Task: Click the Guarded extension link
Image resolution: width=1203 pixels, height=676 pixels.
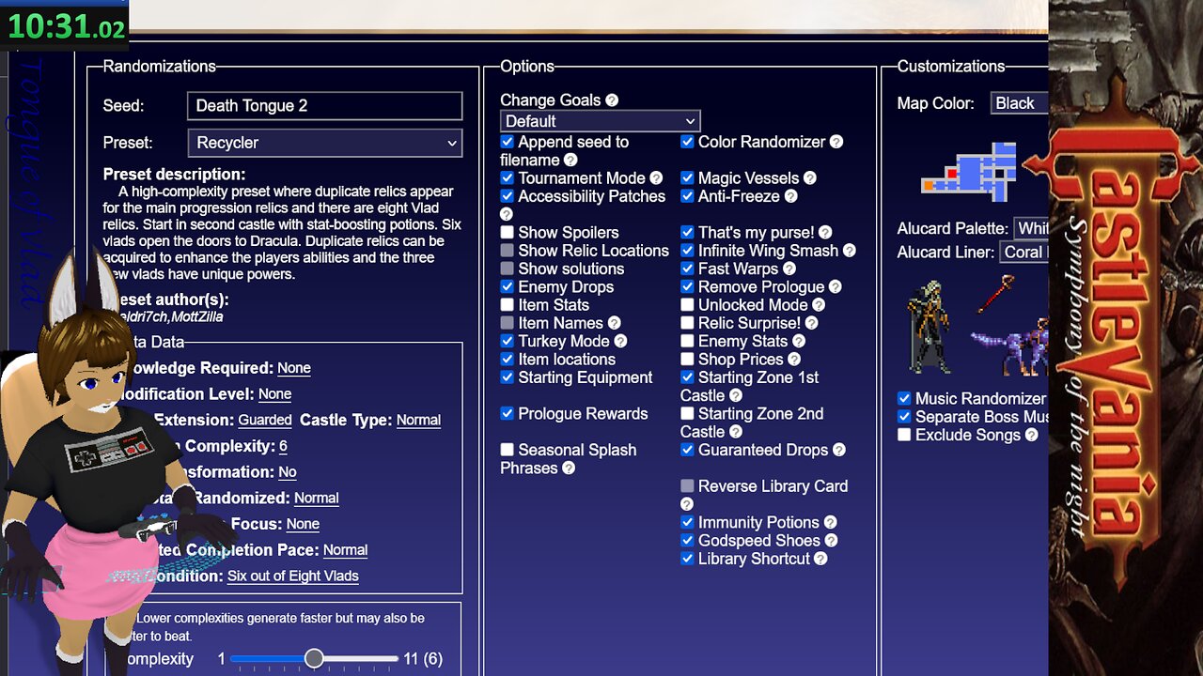Action: point(265,420)
